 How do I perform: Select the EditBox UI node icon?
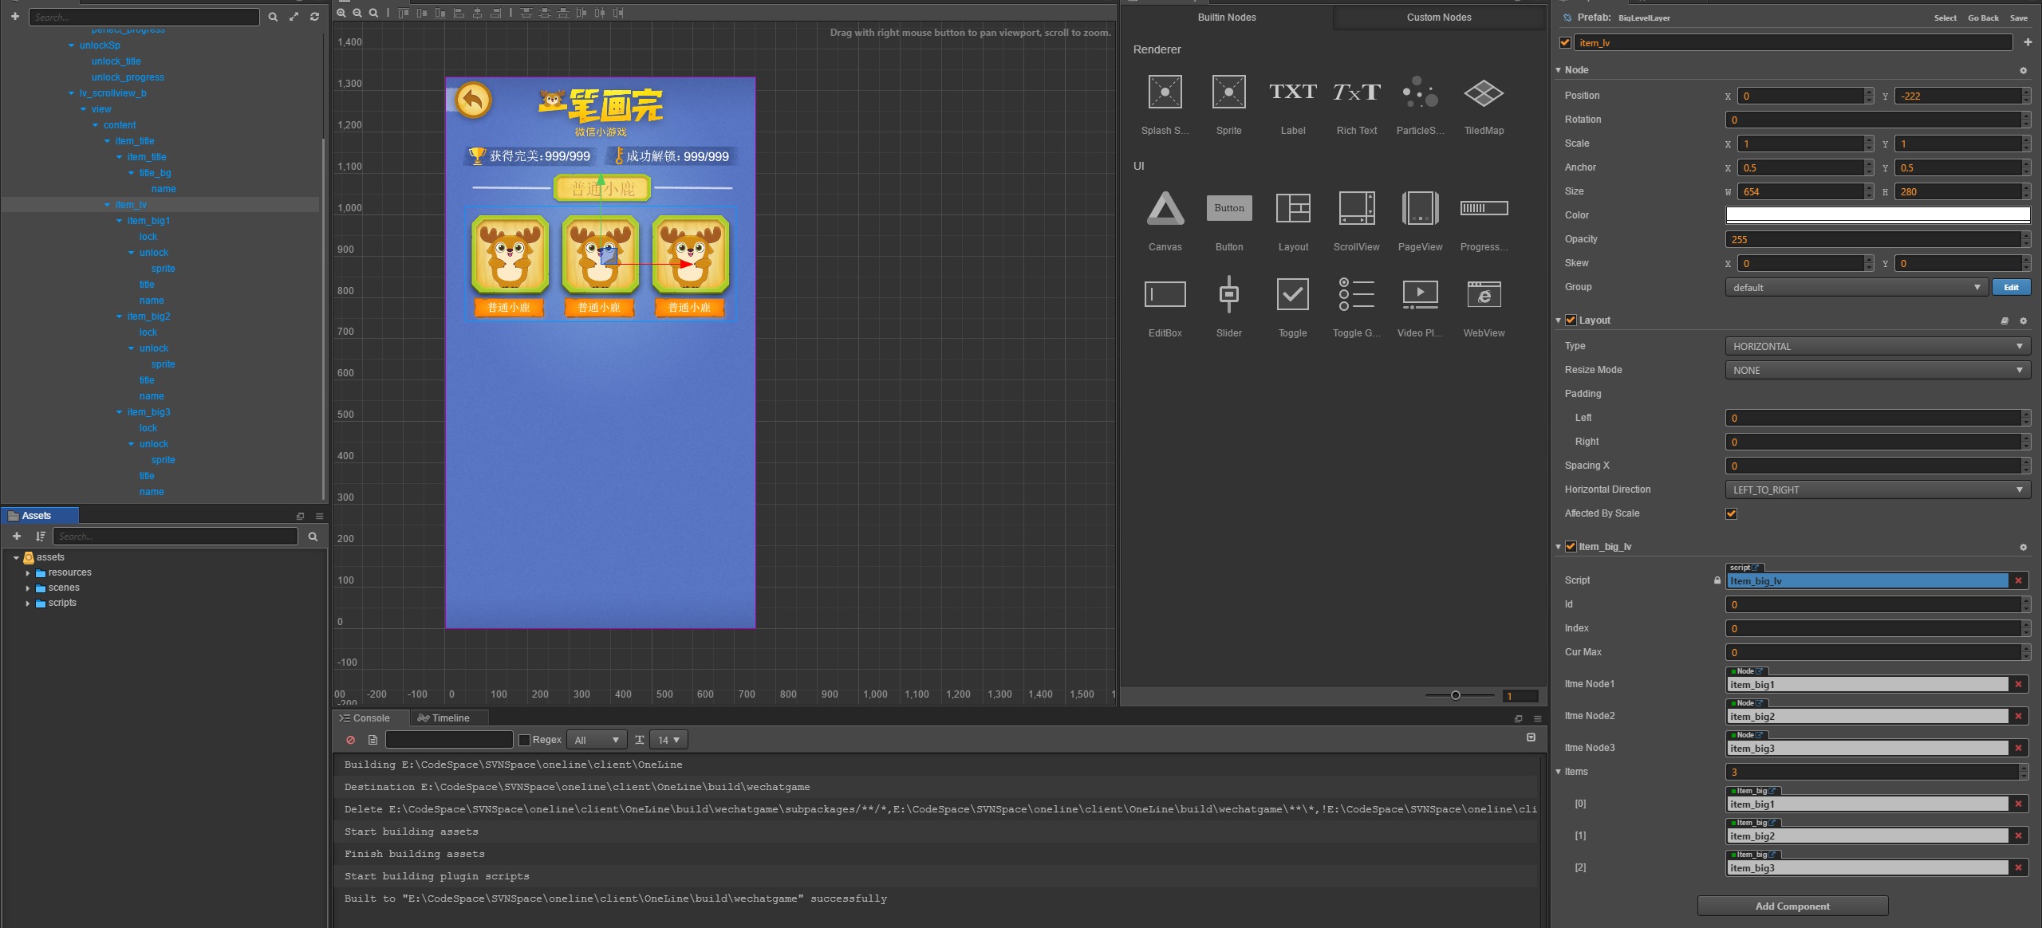1165,295
